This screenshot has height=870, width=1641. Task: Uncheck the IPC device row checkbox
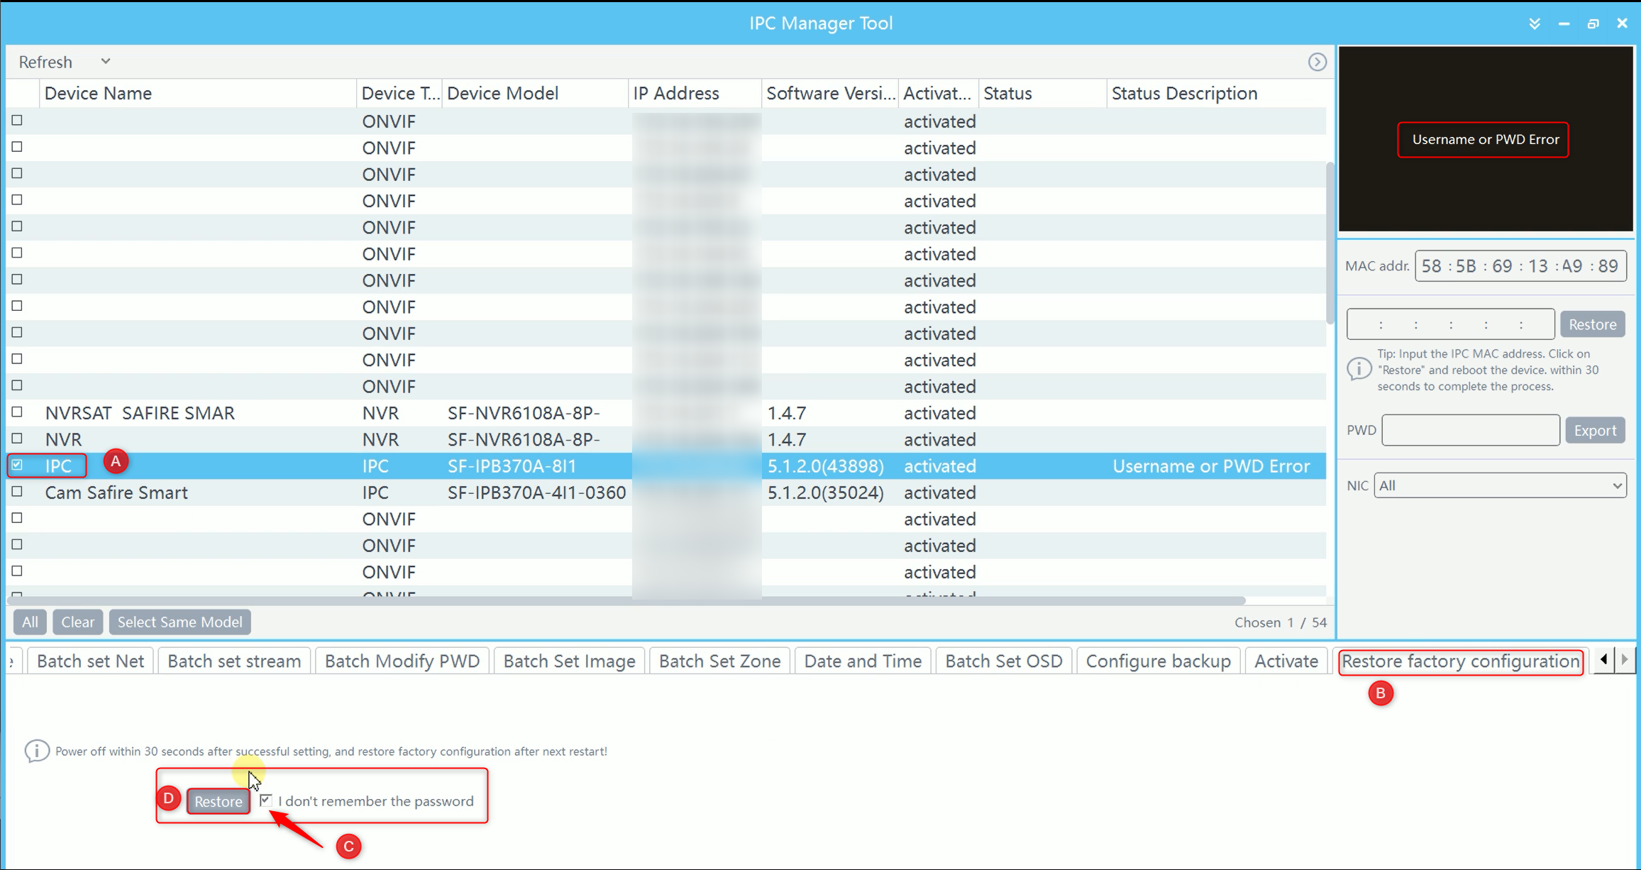pos(17,465)
